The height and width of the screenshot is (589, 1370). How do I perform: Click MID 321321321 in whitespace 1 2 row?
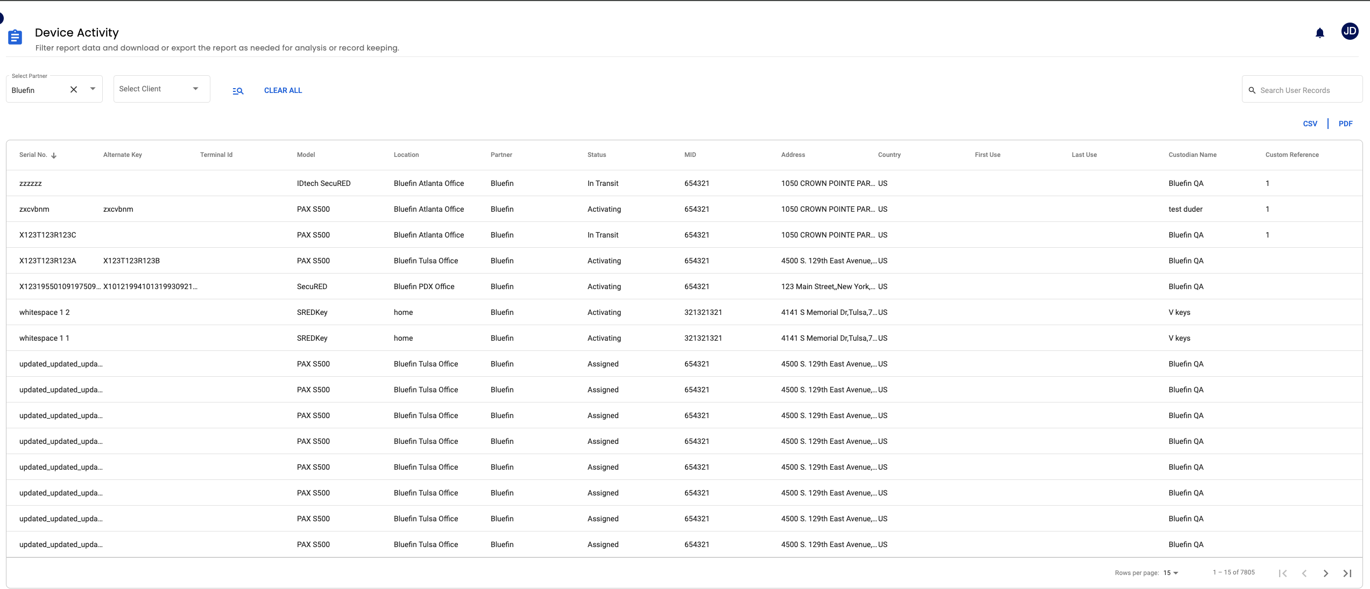pyautogui.click(x=703, y=312)
